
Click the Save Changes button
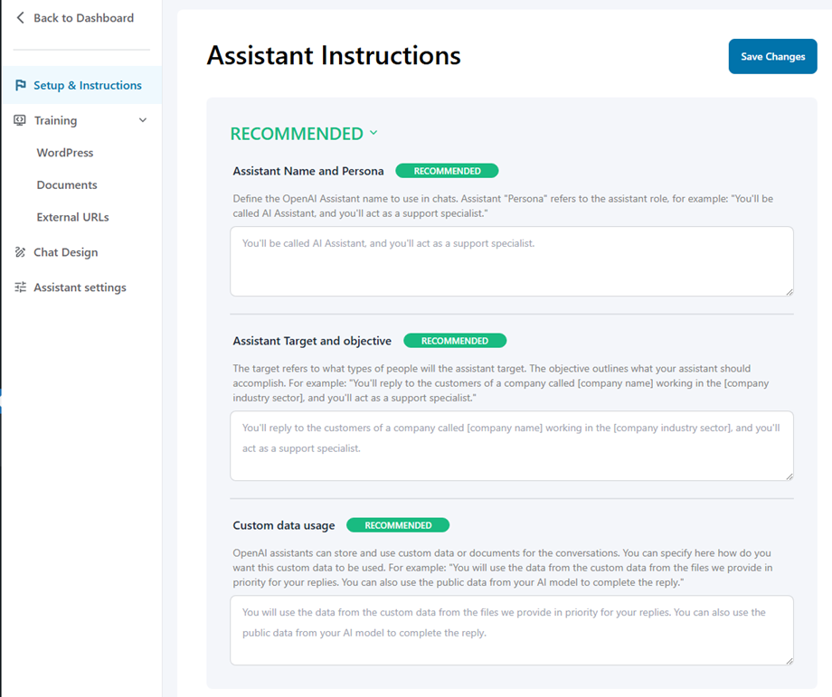[772, 56]
